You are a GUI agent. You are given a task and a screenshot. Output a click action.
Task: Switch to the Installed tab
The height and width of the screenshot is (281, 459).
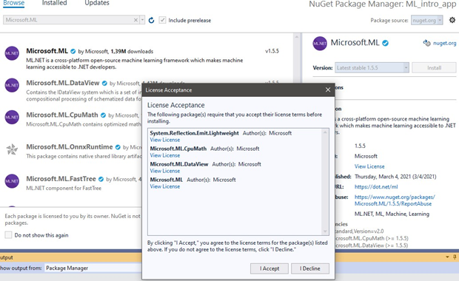pos(55,3)
